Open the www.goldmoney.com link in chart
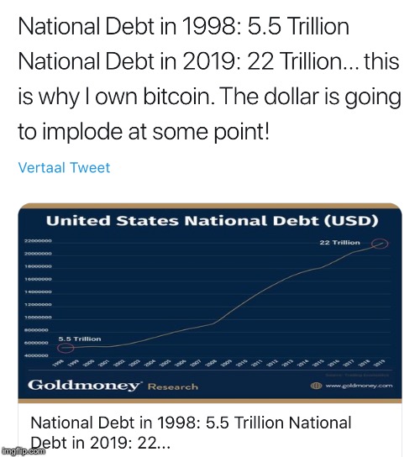 (359, 386)
